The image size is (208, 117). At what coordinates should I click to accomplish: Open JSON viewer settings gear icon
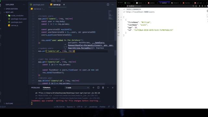click(207, 11)
